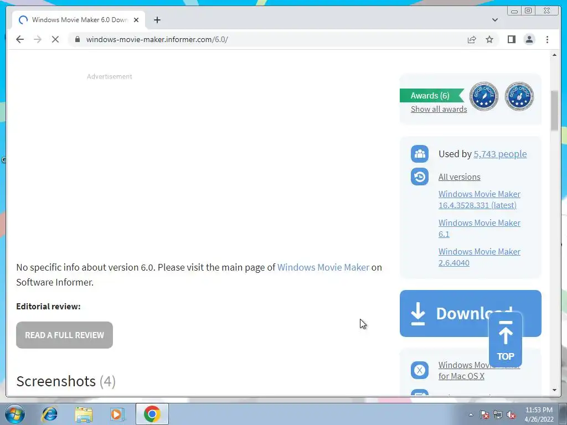
Task: Open the taskbar clock and date
Action: coord(539,414)
